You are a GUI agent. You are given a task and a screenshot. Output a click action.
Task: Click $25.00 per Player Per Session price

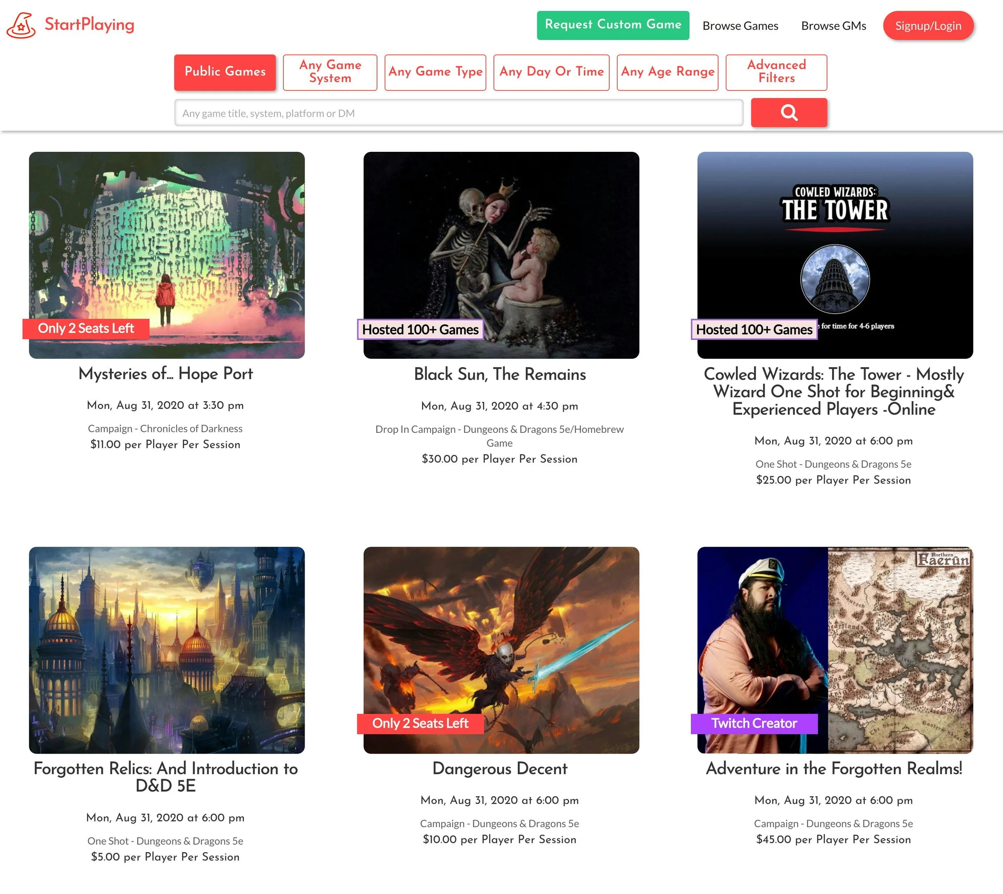tap(834, 480)
